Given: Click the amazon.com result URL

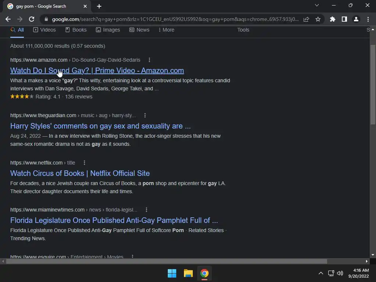Looking at the screenshot, I should click(39, 60).
